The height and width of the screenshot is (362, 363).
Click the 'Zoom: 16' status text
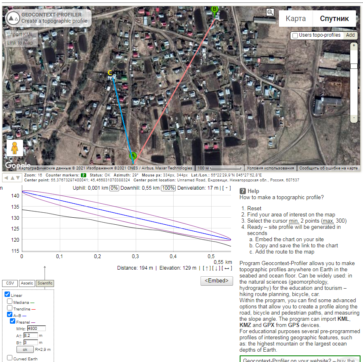click(x=33, y=175)
